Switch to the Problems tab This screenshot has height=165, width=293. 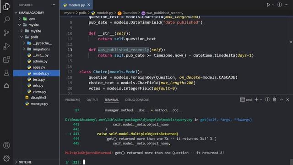pyautogui.click(x=73, y=100)
